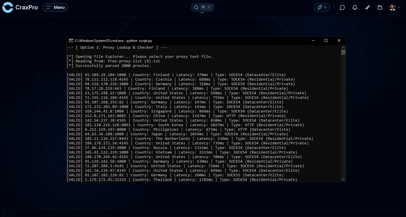The image size is (406, 217).
Task: Click the CraxPro logo
Action: point(20,7)
